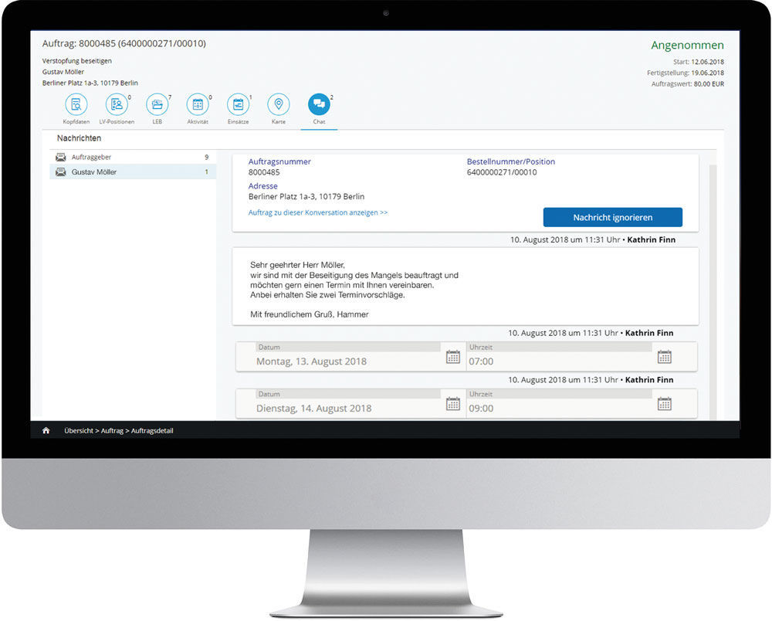Viewport: 772px width, 621px height.
Task: Select the Gustav Möller conversation
Action: pyautogui.click(x=95, y=171)
